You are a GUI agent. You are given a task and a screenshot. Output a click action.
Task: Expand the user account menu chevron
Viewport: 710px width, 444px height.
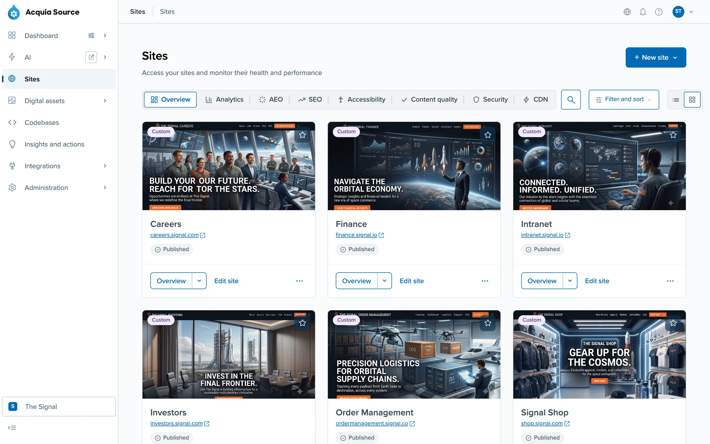coord(691,12)
